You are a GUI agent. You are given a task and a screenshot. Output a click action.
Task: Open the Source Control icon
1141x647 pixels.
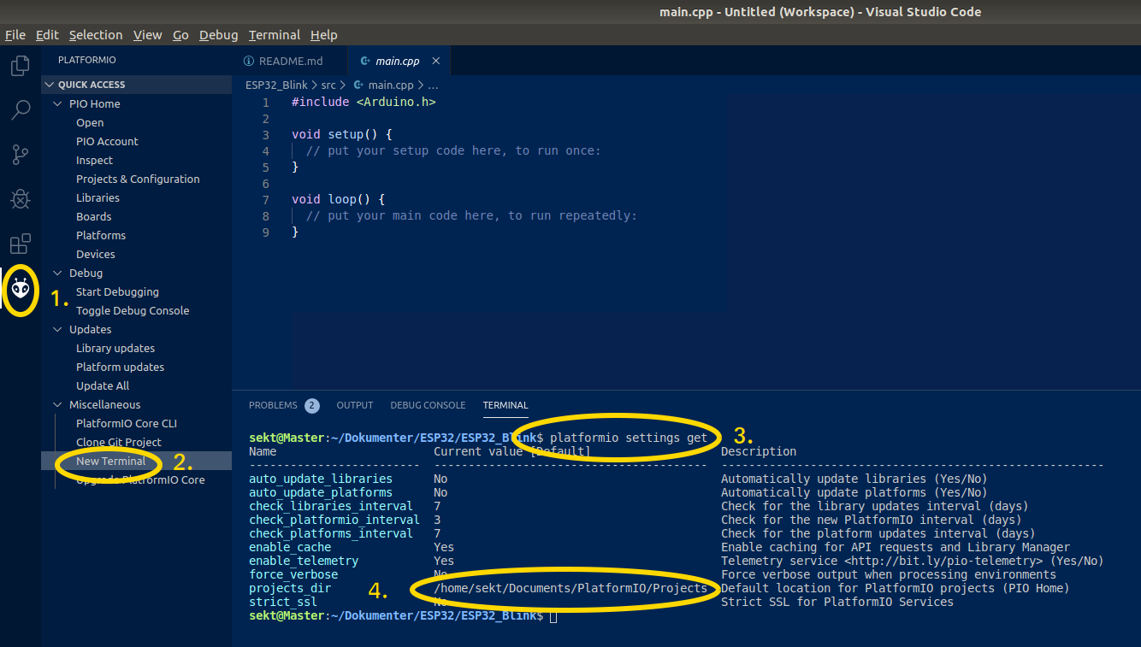point(21,155)
